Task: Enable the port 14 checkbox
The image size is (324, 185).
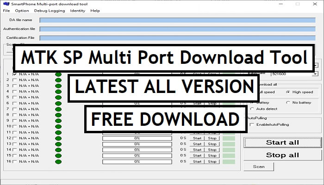Action: pos(15,150)
